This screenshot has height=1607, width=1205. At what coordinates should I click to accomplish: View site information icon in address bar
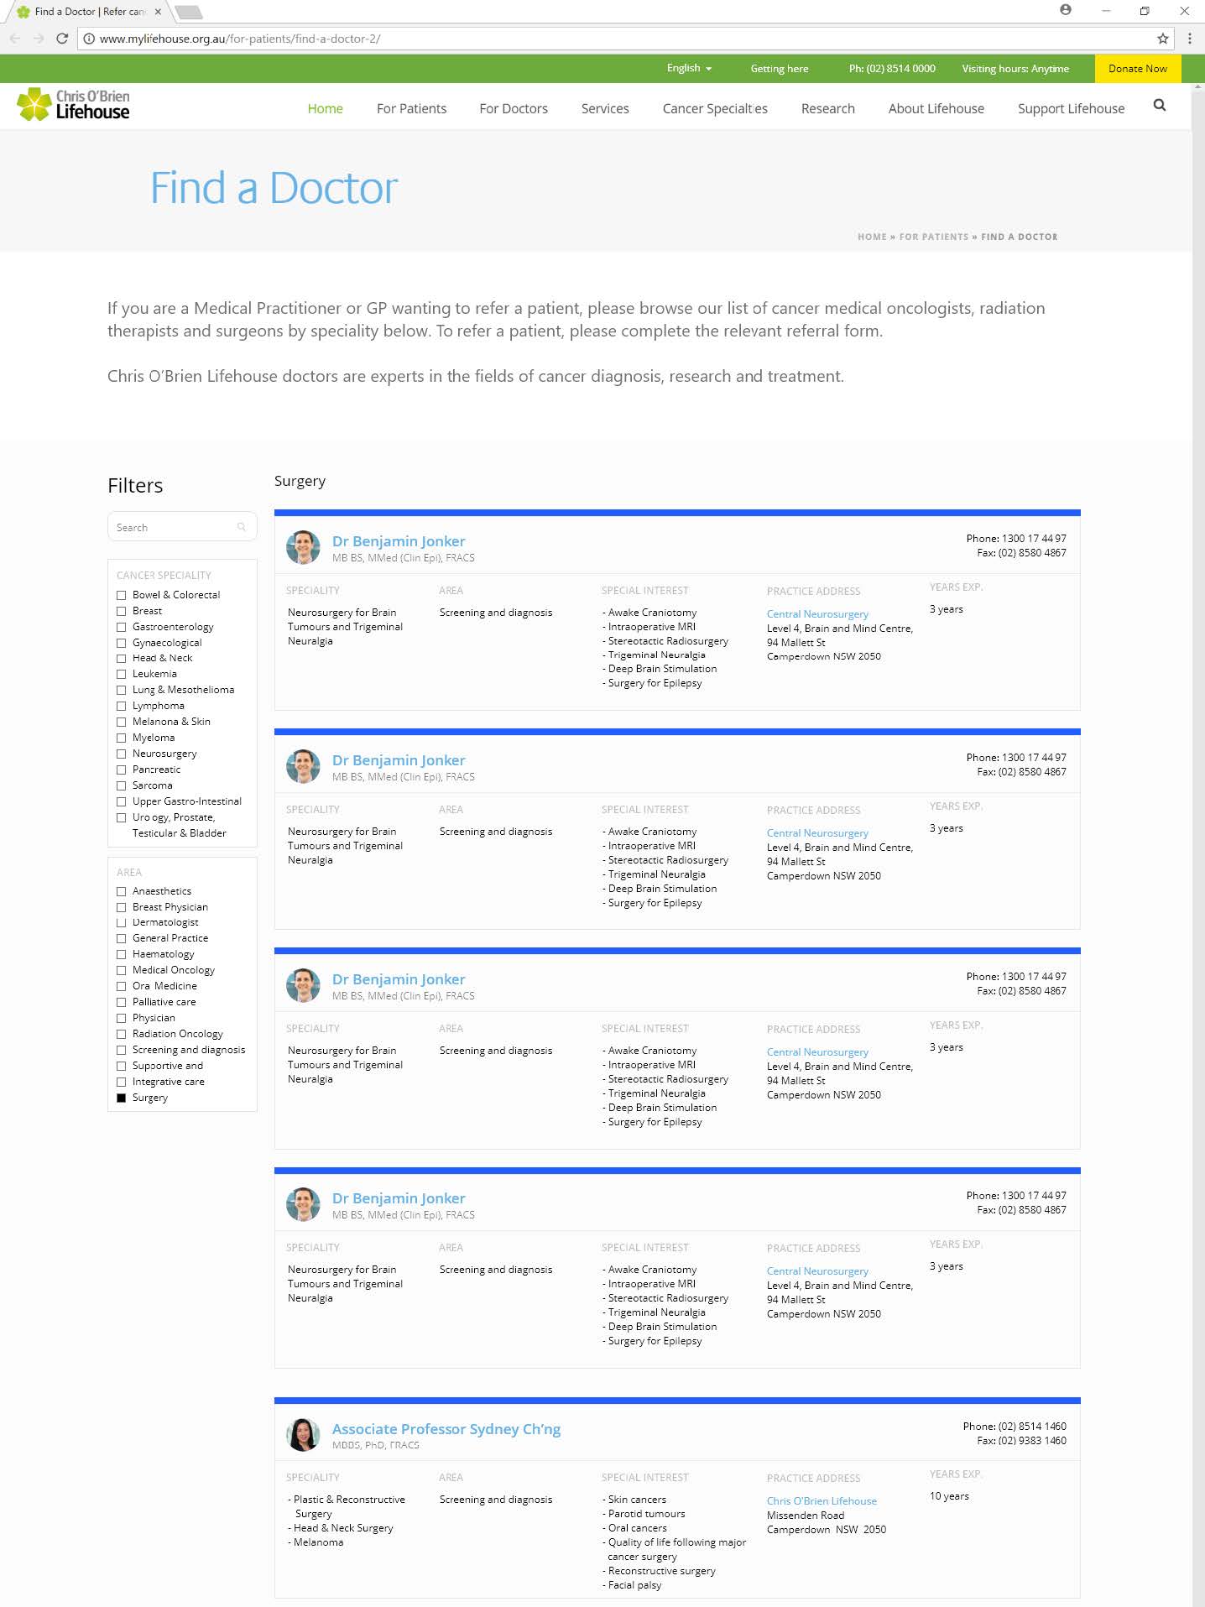(x=89, y=39)
